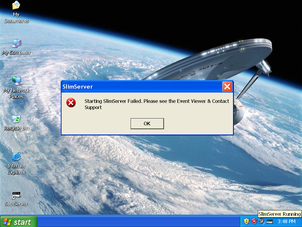
Task: Select the My Computer desktop icon
Action: (x=16, y=44)
